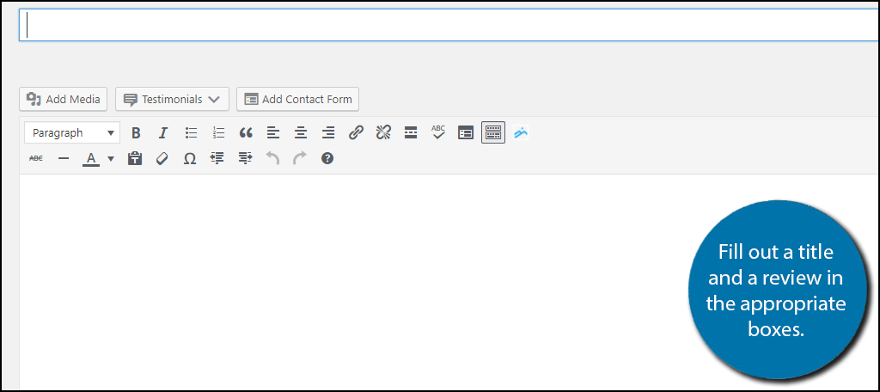Image resolution: width=880 pixels, height=392 pixels.
Task: Click Paste as text icon
Action: click(135, 159)
